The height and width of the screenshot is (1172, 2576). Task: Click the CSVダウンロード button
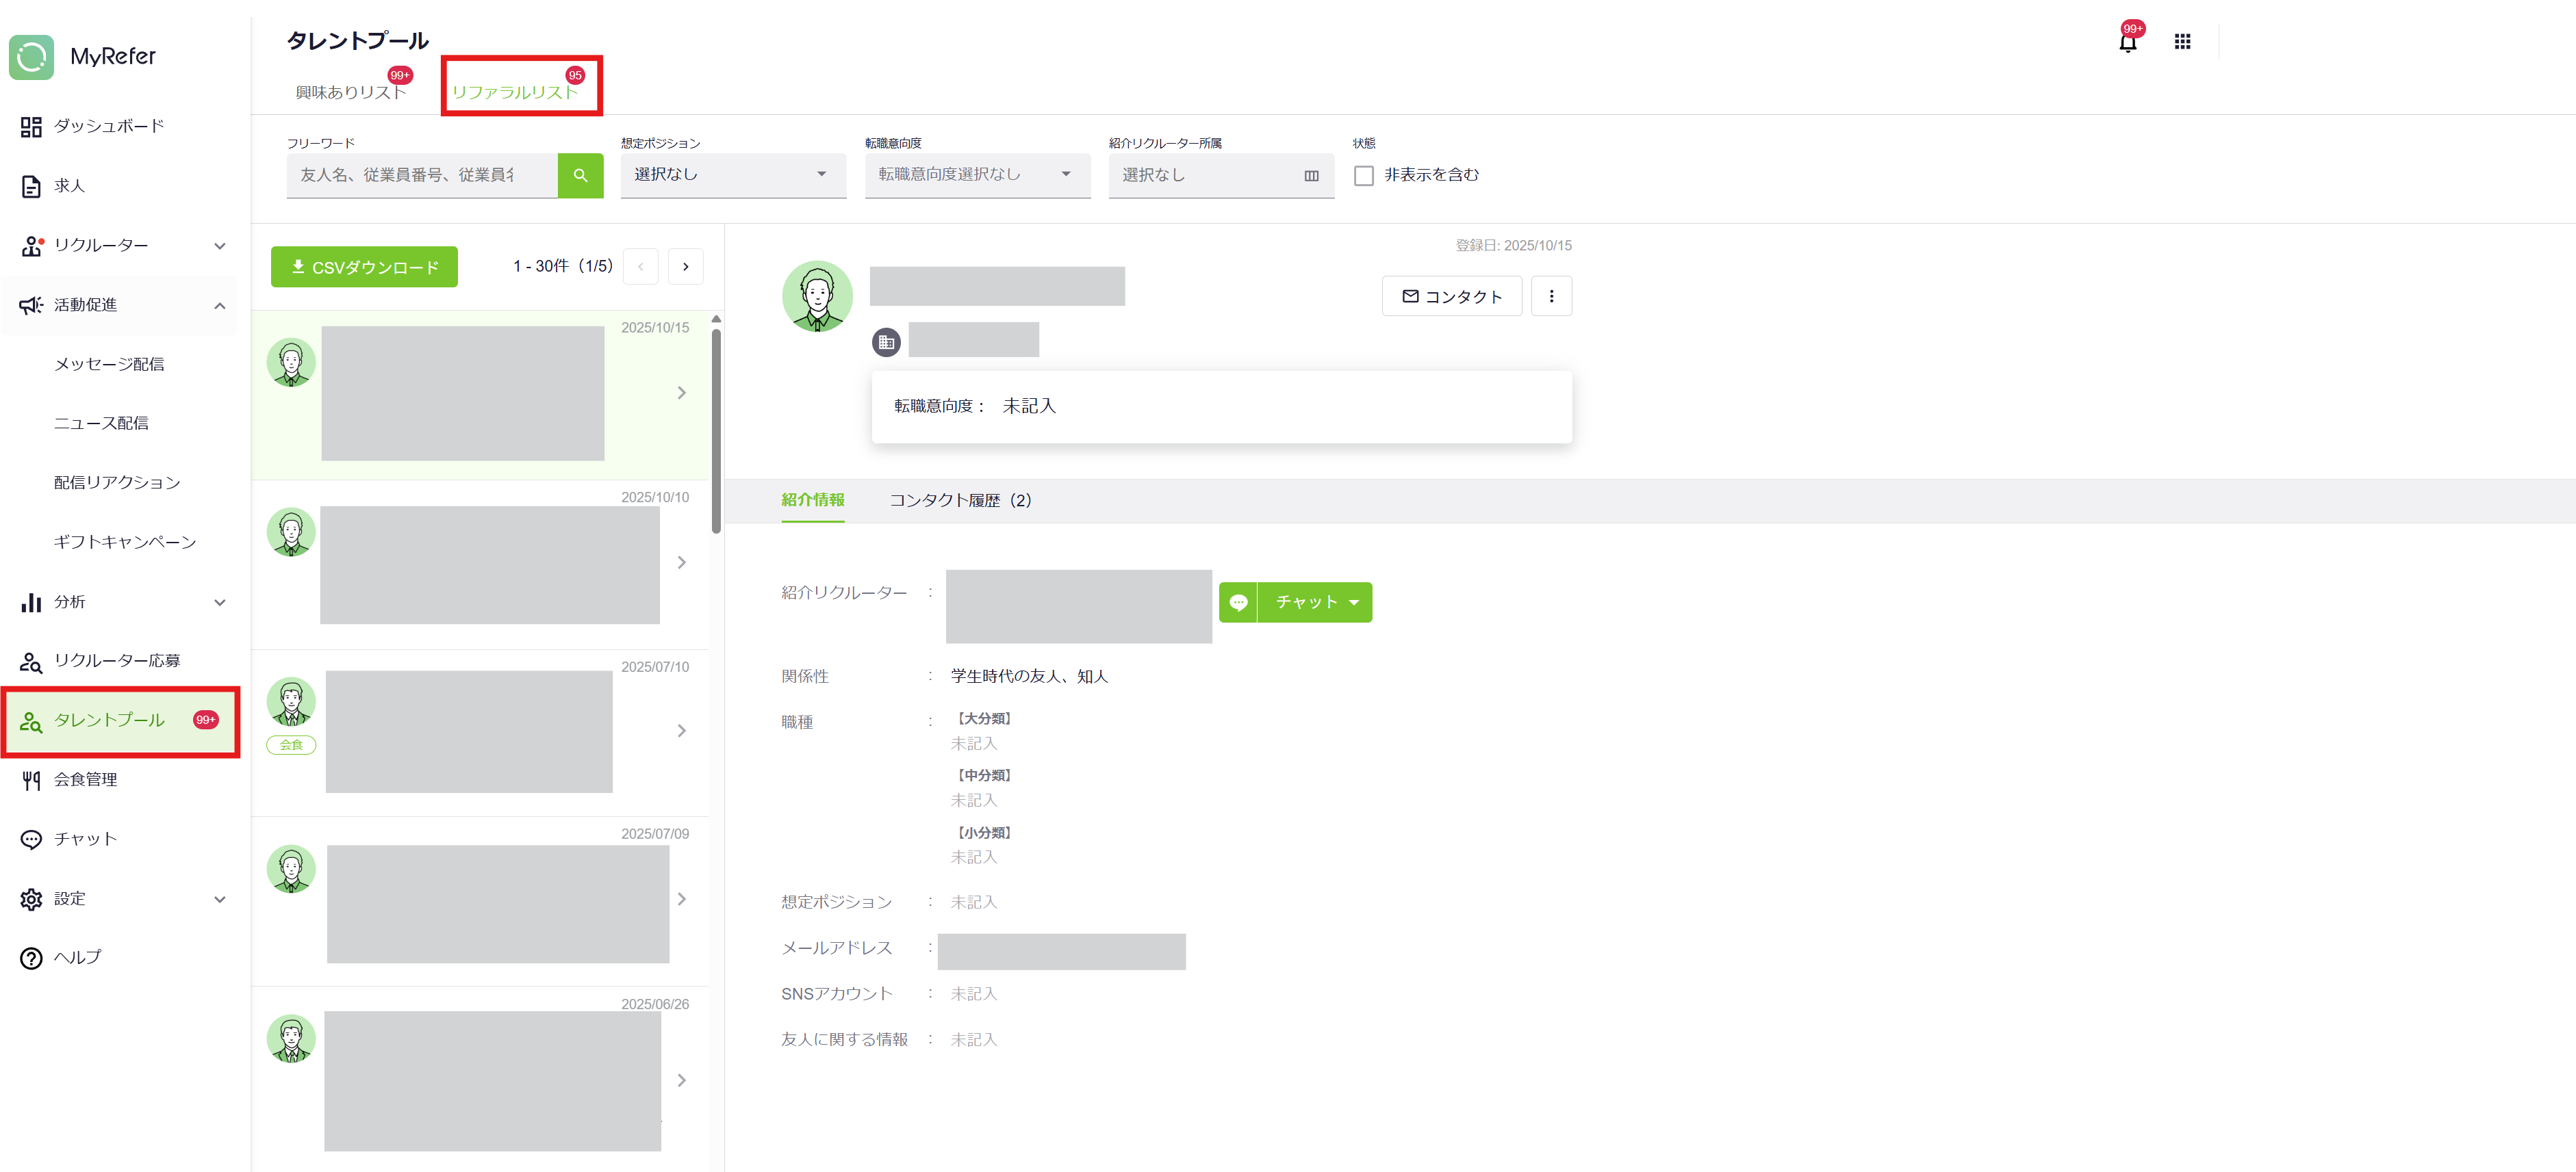(x=364, y=267)
